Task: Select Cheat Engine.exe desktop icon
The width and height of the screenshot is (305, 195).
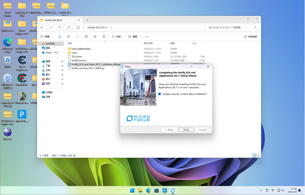Action: [x=22, y=63]
